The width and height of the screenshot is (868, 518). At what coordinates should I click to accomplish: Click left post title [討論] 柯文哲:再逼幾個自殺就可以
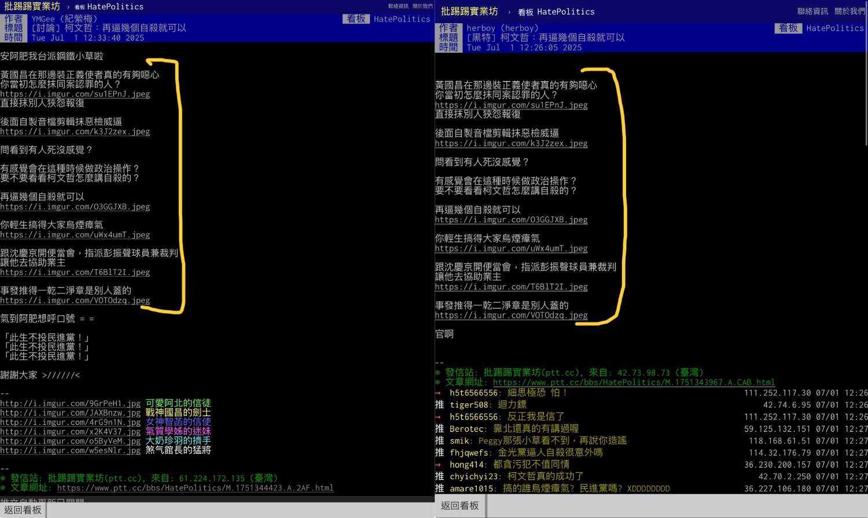point(109,28)
